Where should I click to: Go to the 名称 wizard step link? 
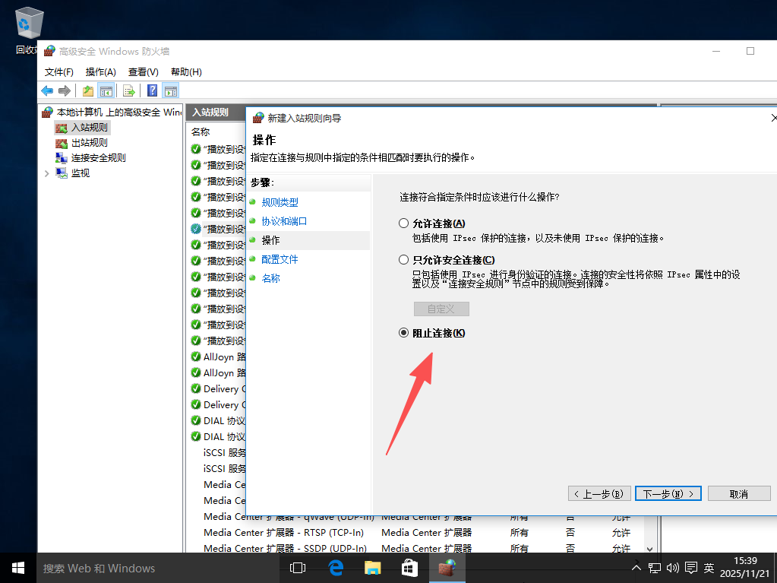click(270, 278)
